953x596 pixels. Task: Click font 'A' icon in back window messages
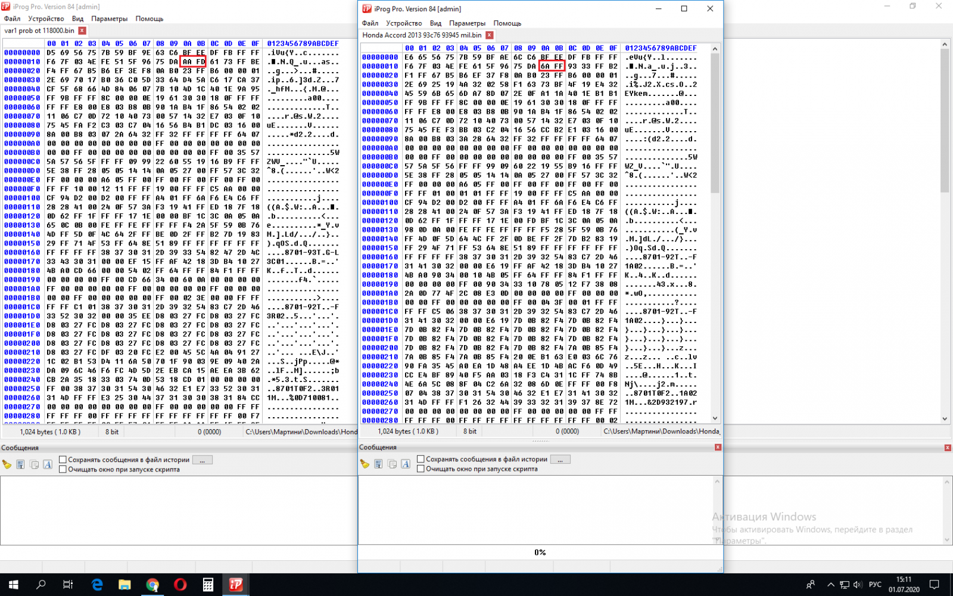[48, 464]
